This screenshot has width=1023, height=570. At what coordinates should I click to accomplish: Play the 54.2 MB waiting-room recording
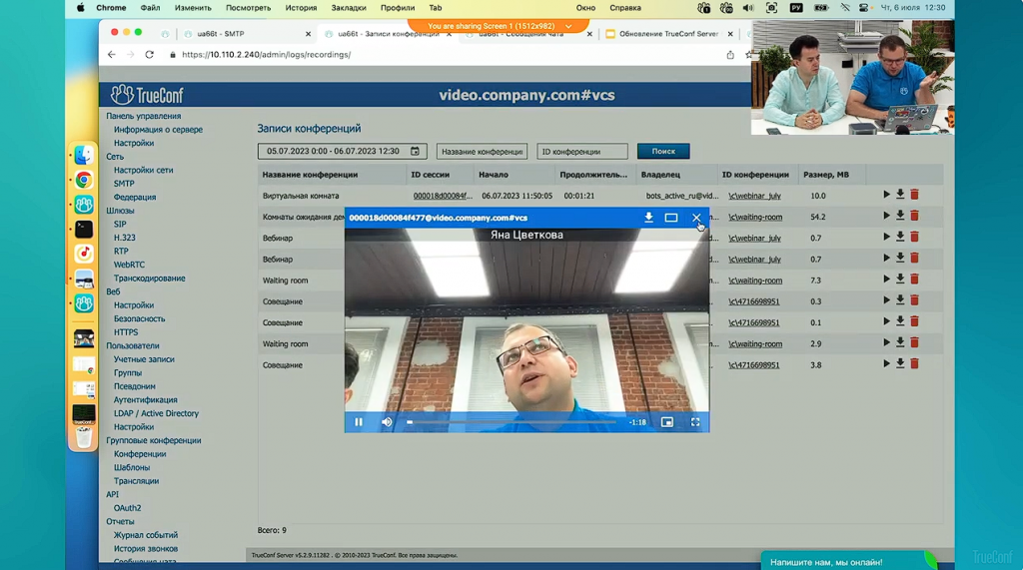[x=886, y=216]
